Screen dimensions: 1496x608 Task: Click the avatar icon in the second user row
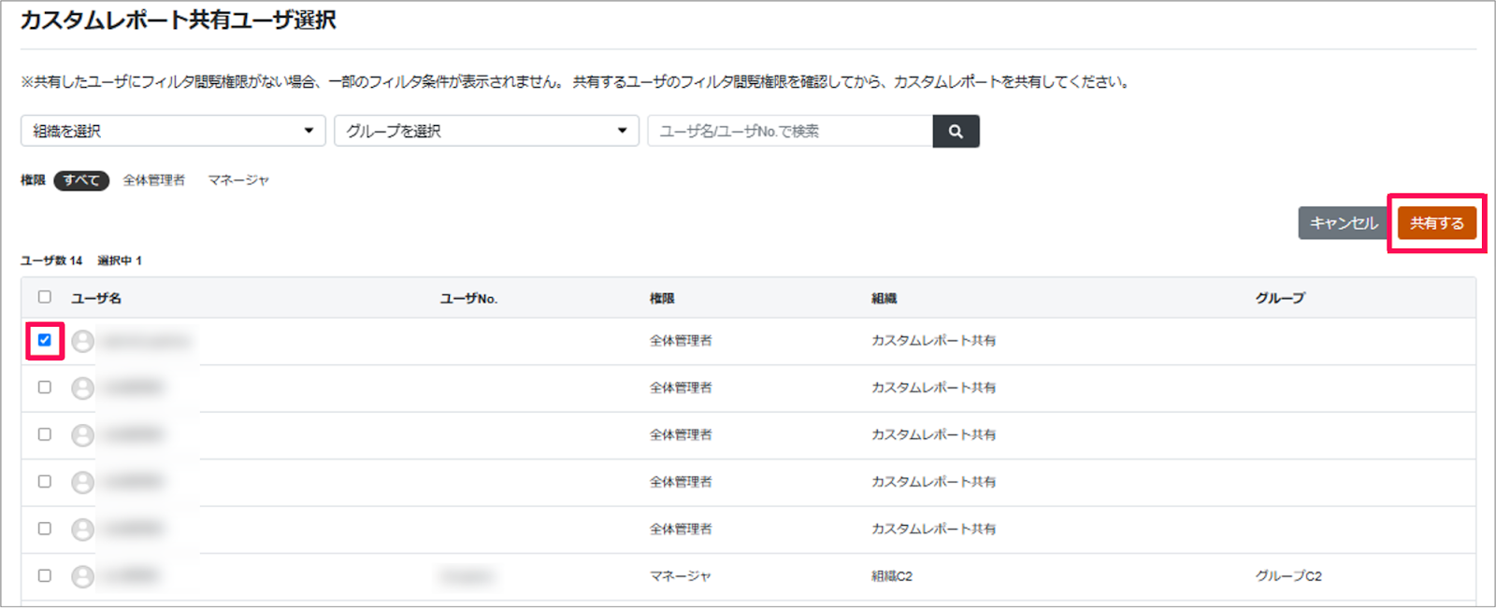click(x=83, y=388)
